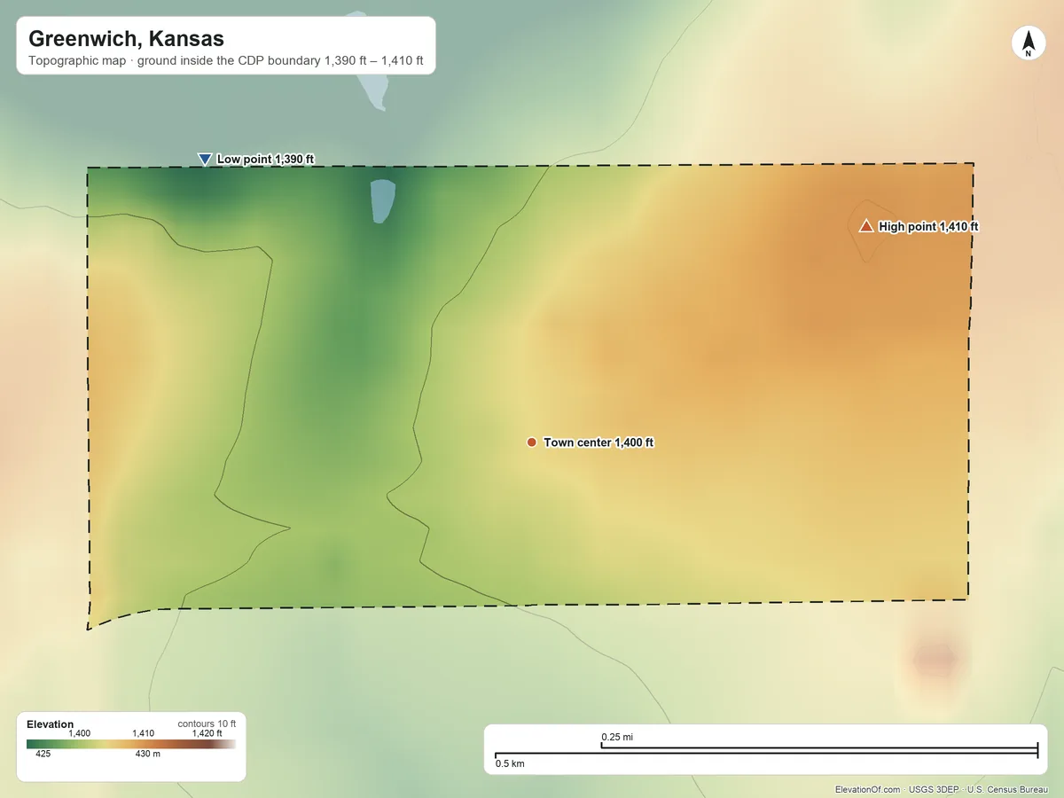This screenshot has width=1064, height=798.
Task: Click the '0.5 km' scale bar label
Action: pyautogui.click(x=510, y=763)
